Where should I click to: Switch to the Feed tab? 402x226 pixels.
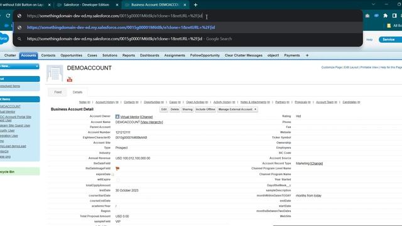58,92
